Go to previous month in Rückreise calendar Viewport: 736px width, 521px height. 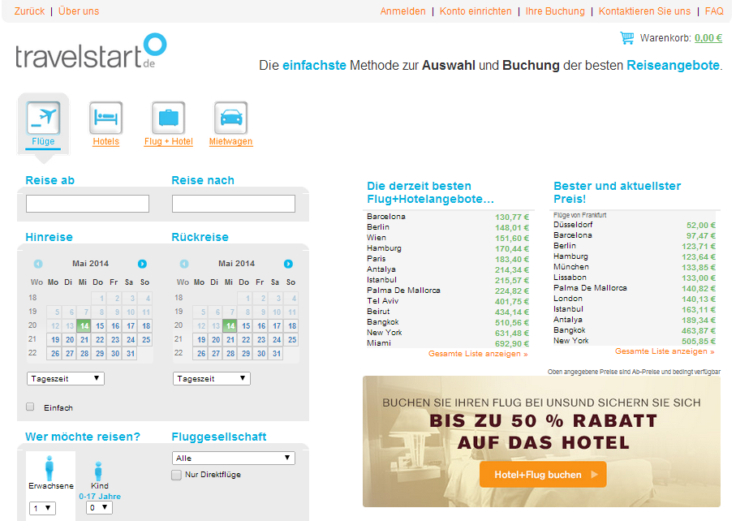pyautogui.click(x=184, y=264)
